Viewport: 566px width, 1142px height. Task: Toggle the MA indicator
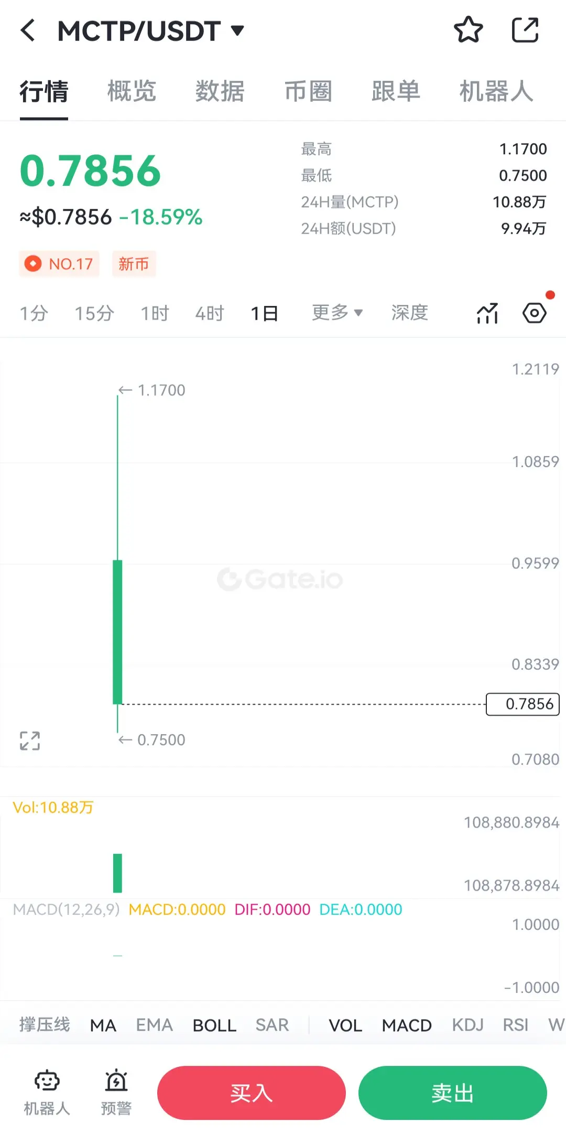point(103,1025)
